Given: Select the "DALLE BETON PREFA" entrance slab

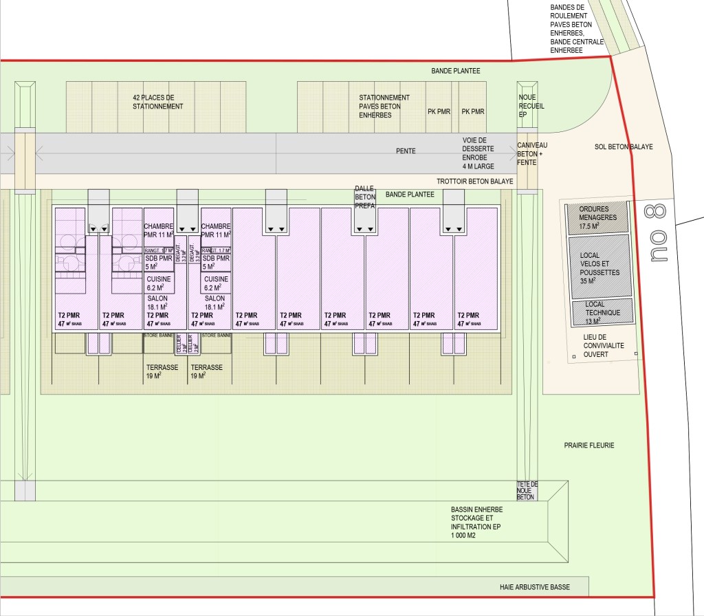Looking at the screenshot, I should coord(364,197).
